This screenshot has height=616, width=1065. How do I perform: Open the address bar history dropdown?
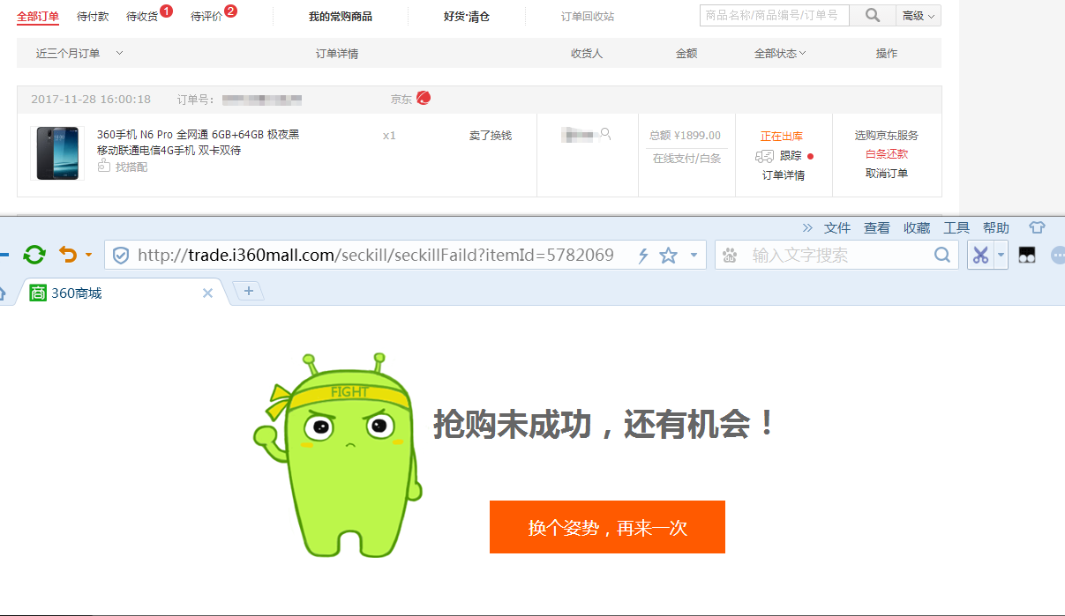pos(694,256)
